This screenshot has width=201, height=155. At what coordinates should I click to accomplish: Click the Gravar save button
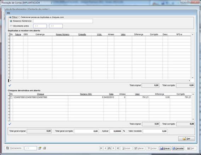[165, 148]
